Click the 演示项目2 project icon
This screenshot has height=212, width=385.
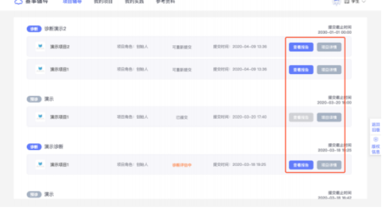[41, 47]
